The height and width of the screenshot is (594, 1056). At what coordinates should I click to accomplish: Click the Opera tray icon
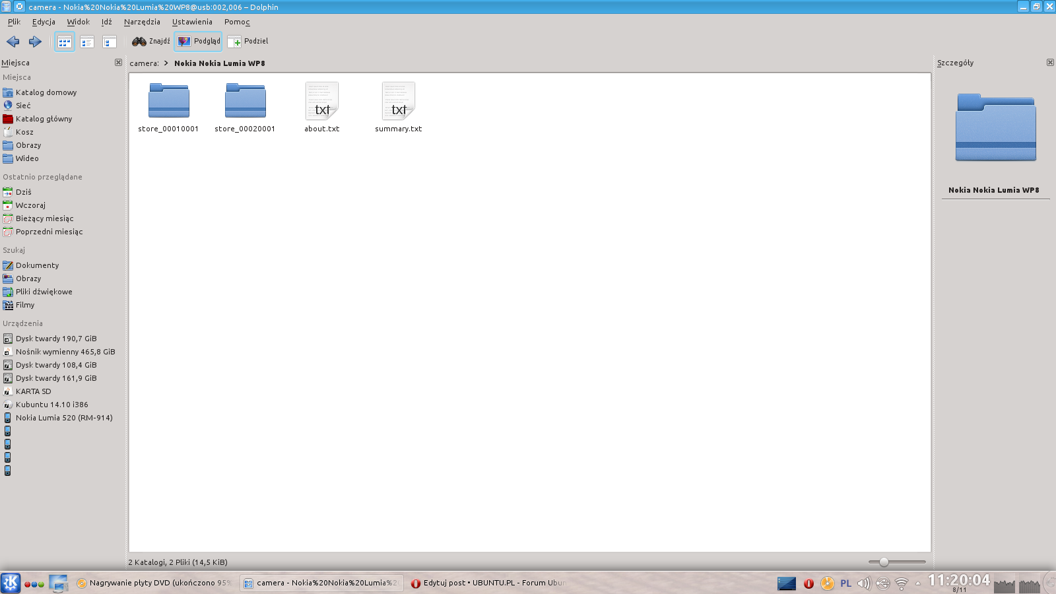click(808, 583)
